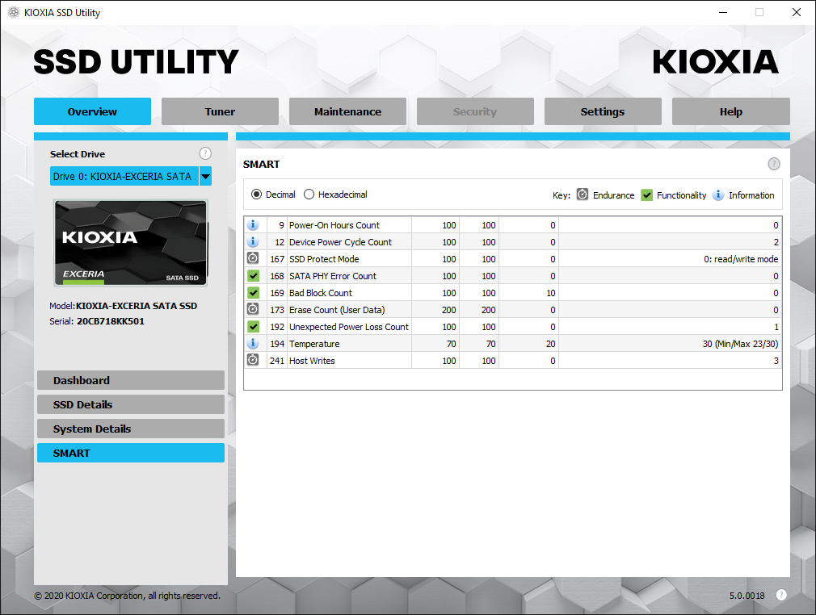The height and width of the screenshot is (615, 816).
Task: Switch to the Maintenance tab
Action: click(347, 111)
